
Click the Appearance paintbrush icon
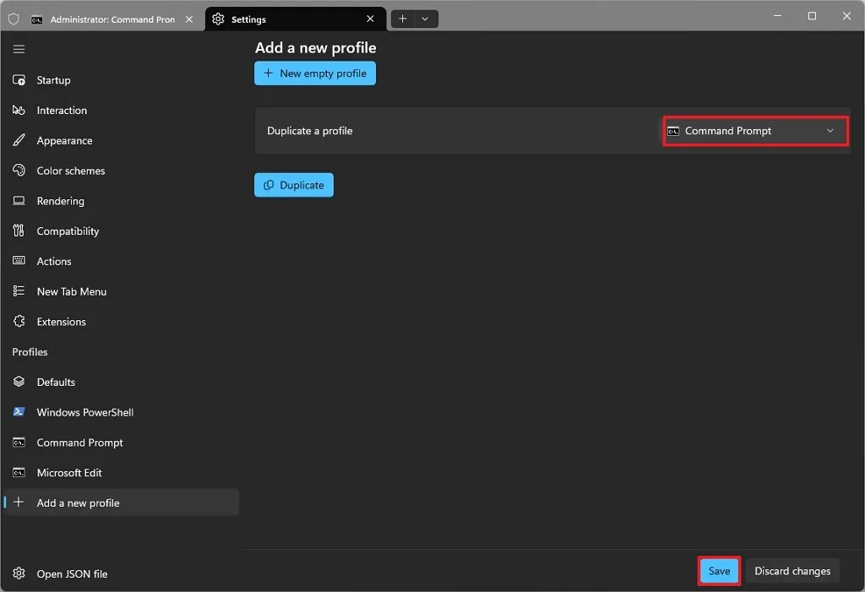click(19, 140)
